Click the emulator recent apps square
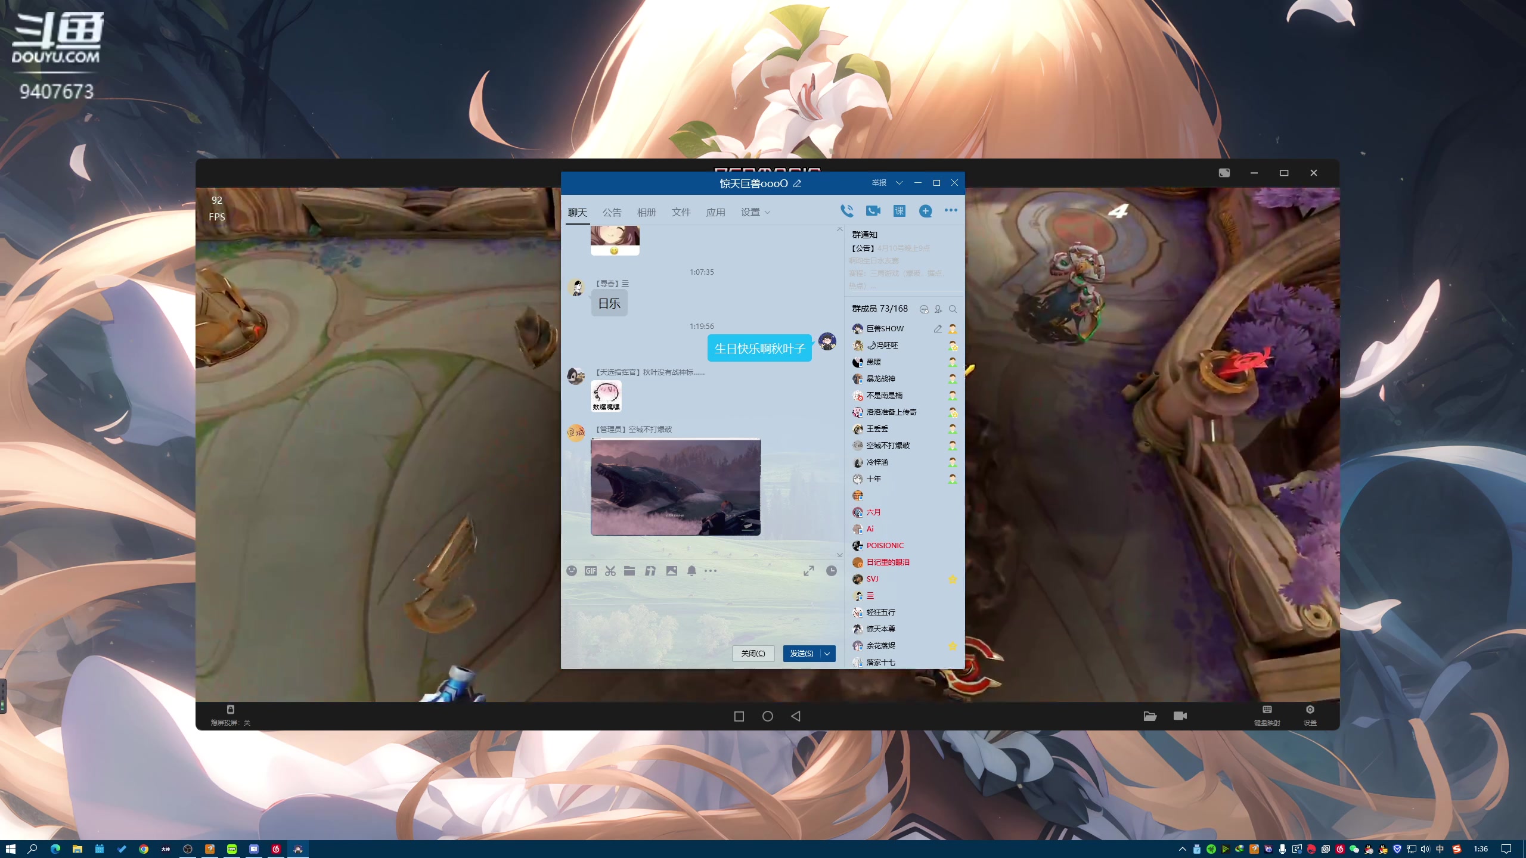Image resolution: width=1526 pixels, height=858 pixels. click(x=739, y=716)
